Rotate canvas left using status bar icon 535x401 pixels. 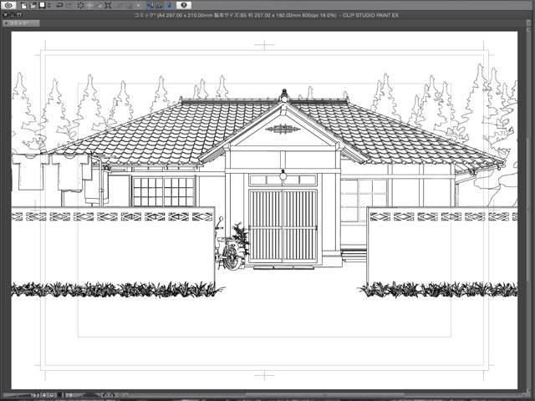pyautogui.click(x=104, y=395)
